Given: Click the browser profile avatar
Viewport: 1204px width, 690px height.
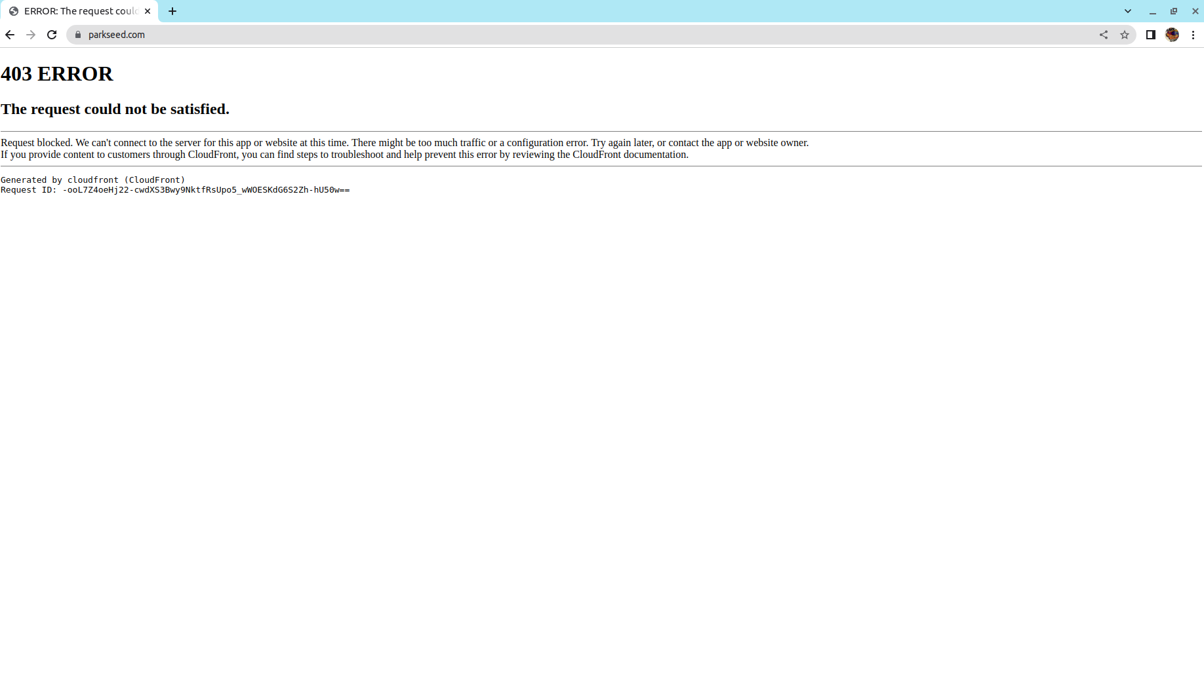Looking at the screenshot, I should pos(1172,35).
